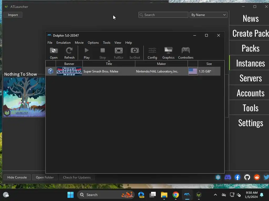Click the Stop button in Dolphin toolbar
The height and width of the screenshot is (201, 269).
(103, 53)
